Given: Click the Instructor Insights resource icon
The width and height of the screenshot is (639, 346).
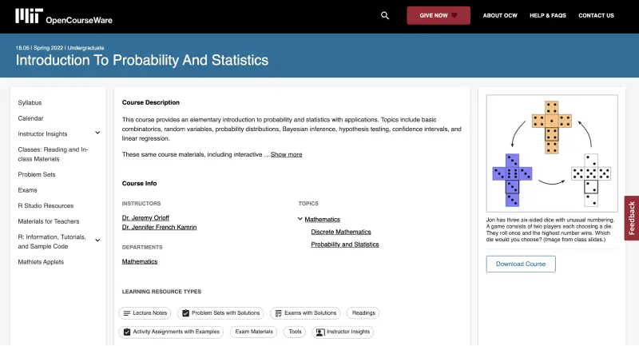Looking at the screenshot, I should (320, 332).
